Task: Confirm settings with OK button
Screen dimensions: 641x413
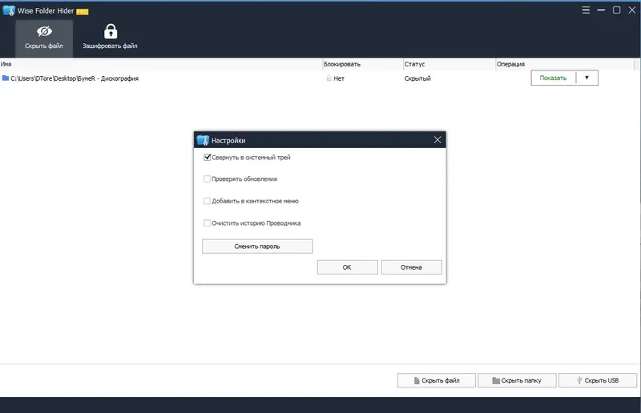Action: click(347, 267)
